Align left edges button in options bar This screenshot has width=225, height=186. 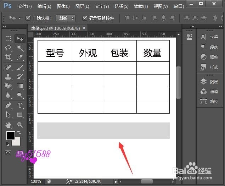point(155,18)
